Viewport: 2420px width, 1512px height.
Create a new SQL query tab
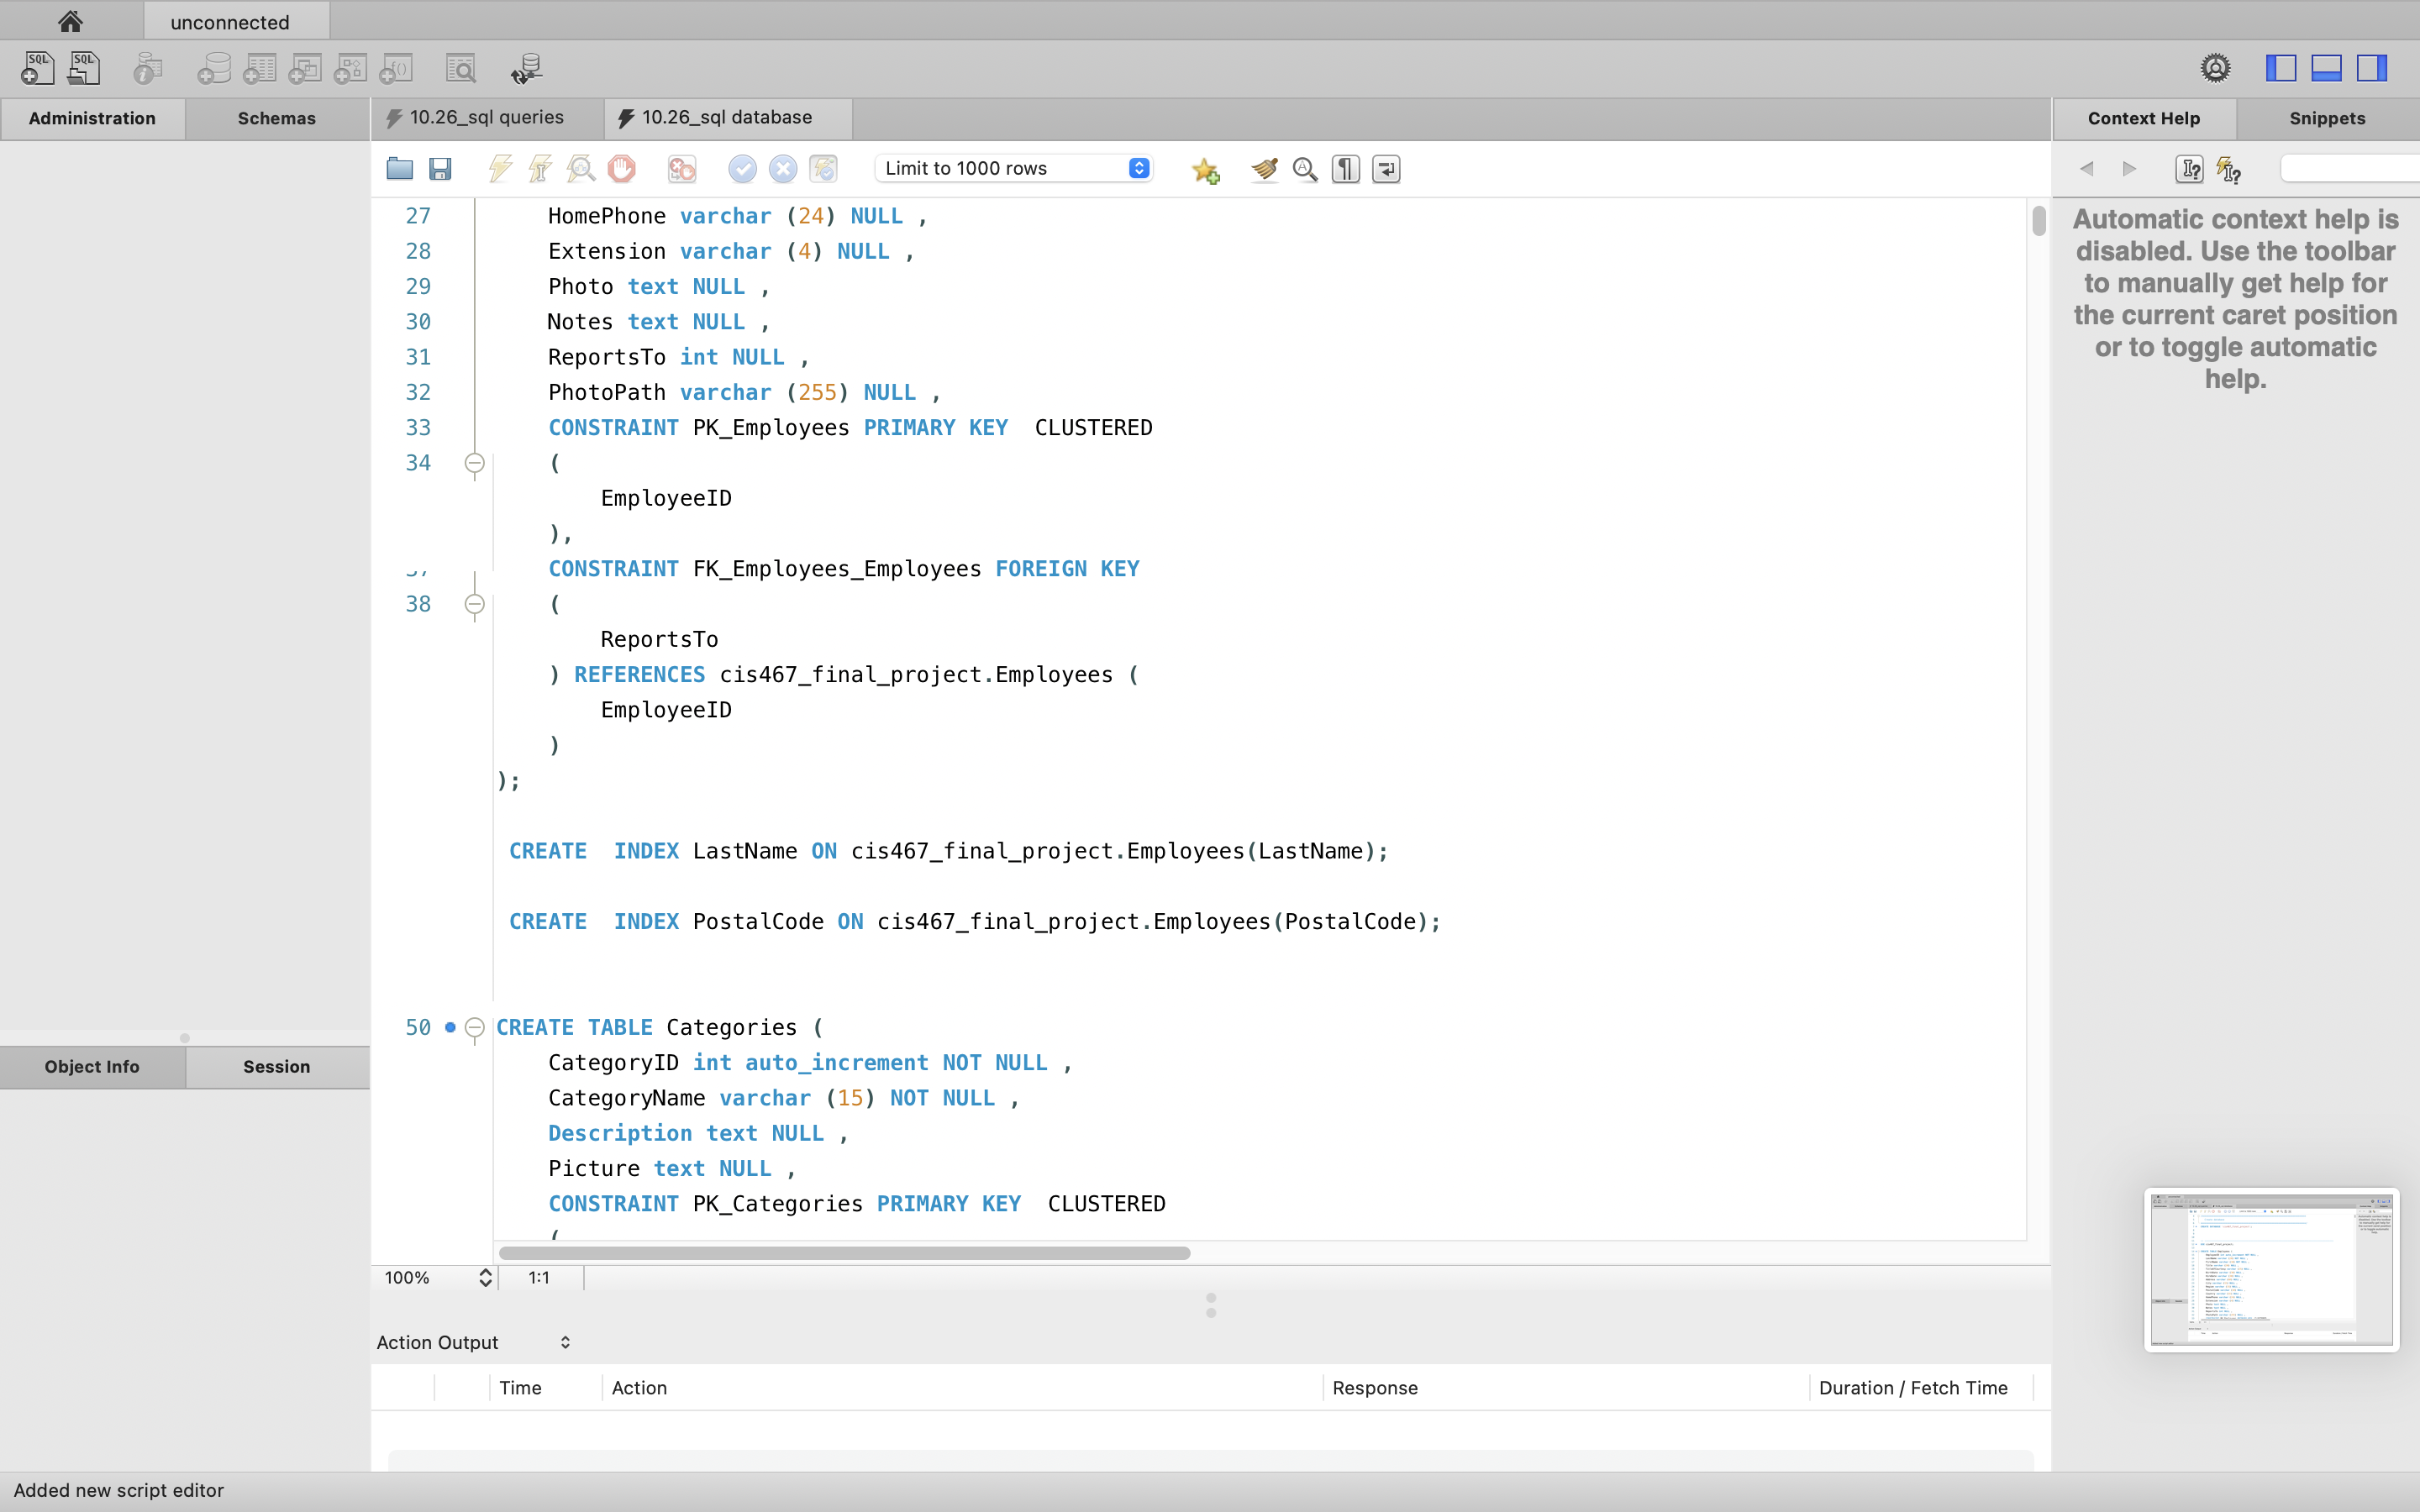(36, 68)
